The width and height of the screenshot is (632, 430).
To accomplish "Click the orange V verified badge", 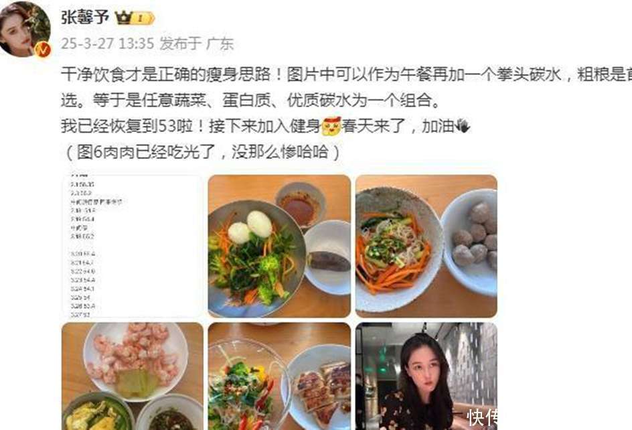I will coord(43,49).
